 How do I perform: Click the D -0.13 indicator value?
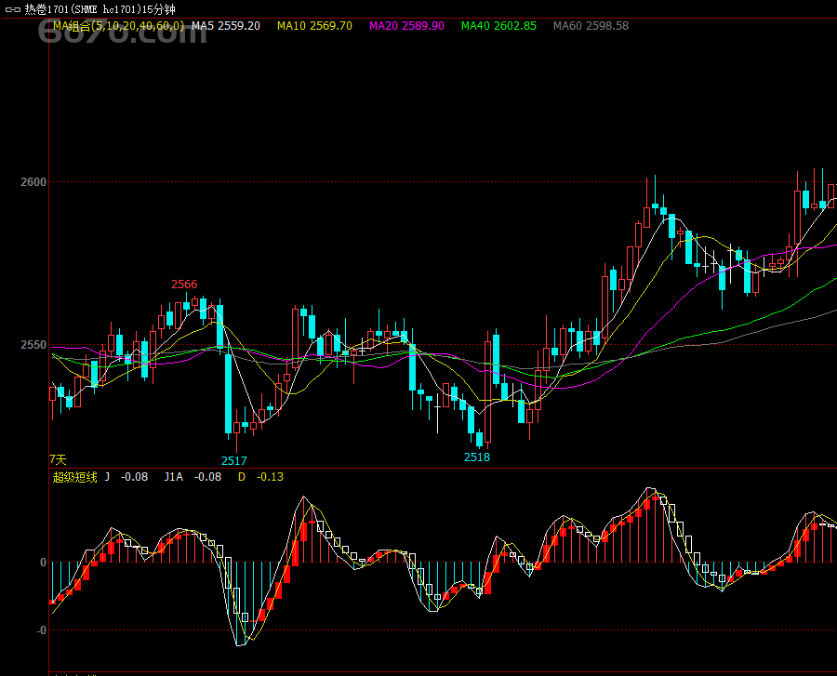pos(261,477)
